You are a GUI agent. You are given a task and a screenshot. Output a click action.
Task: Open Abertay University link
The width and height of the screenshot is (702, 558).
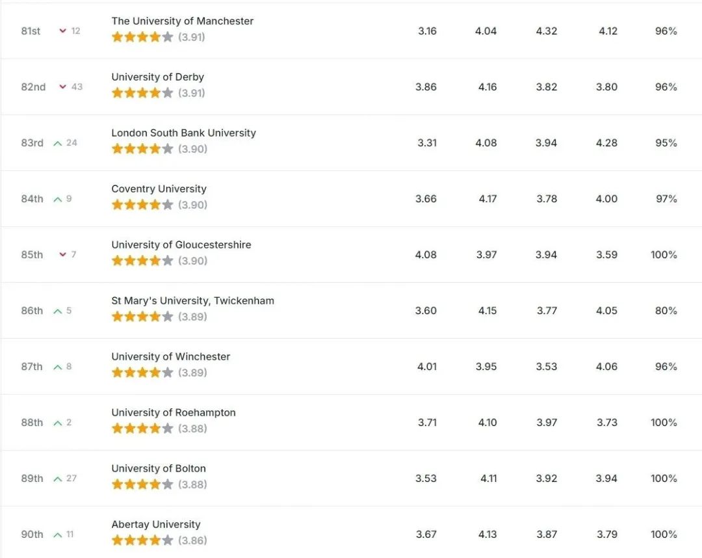156,524
